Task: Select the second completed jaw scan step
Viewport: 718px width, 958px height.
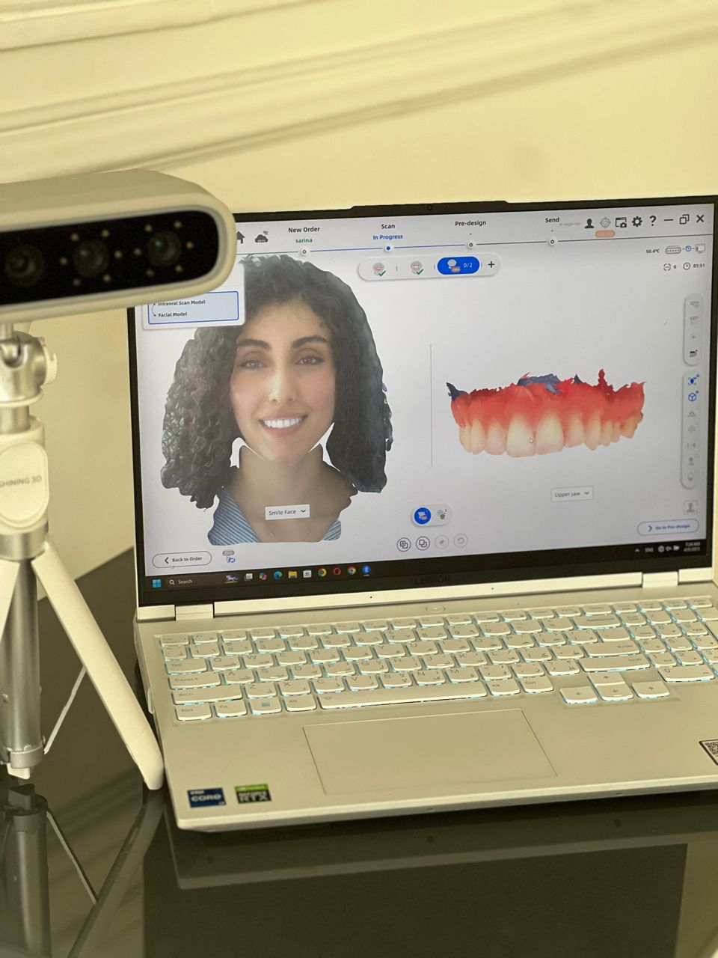Action: tap(417, 267)
